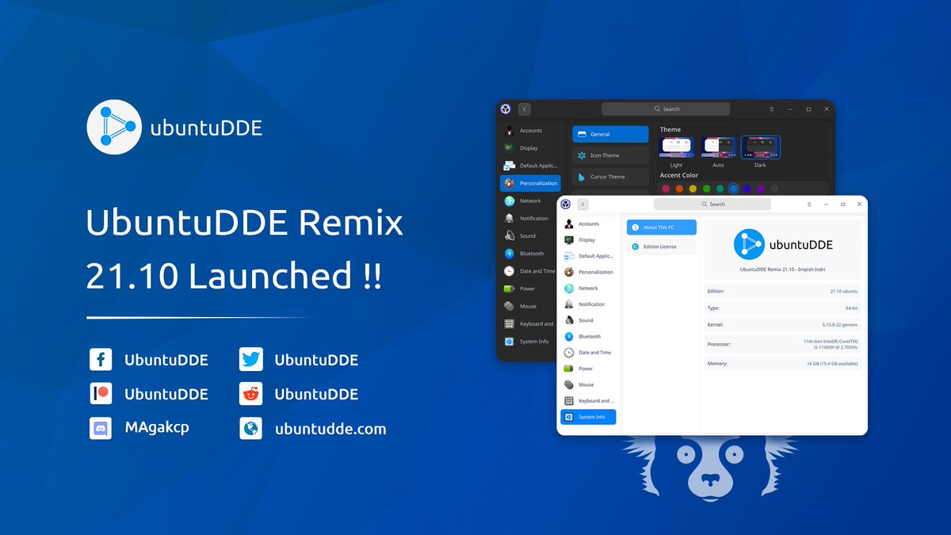Open Date and Time in the light window
Image resolution: width=951 pixels, height=535 pixels.
coord(588,353)
